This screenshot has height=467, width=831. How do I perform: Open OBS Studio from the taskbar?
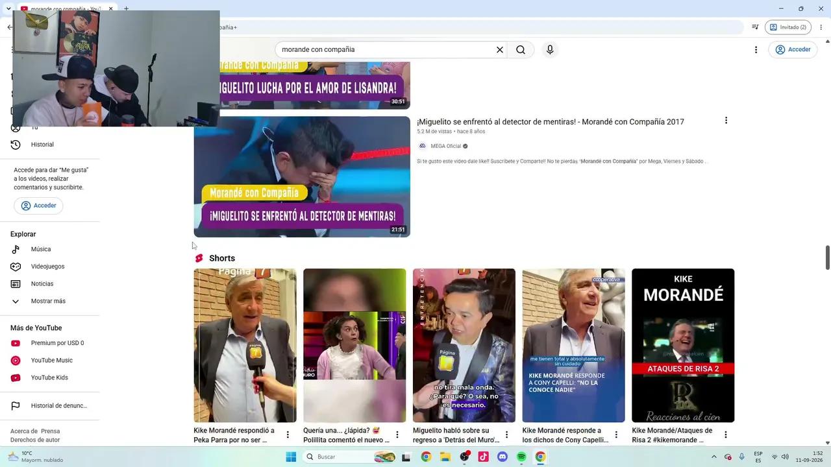coord(464,457)
